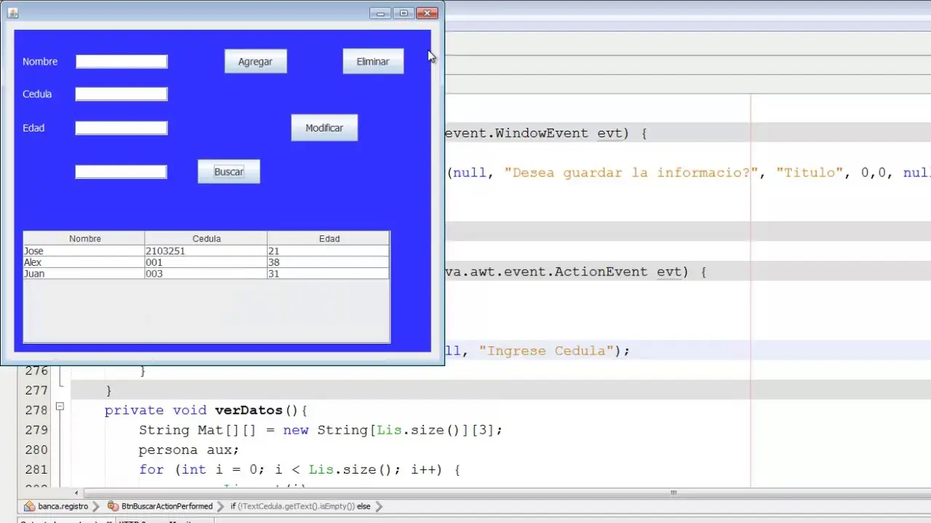Click the Agregar button
The height and width of the screenshot is (523, 931).
(x=255, y=62)
